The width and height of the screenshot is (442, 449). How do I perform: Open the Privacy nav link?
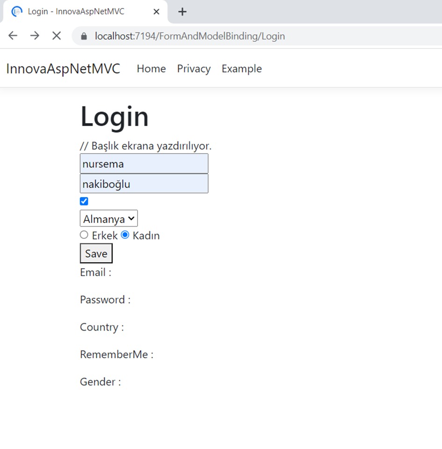click(194, 69)
